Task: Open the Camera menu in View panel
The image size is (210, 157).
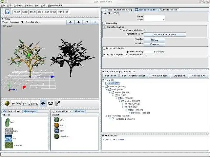Action: (x=14, y=22)
